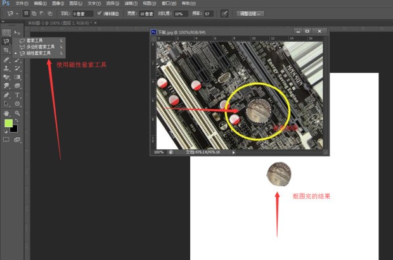Select the Crop tool
The width and height of the screenshot is (393, 260).
click(x=6, y=50)
